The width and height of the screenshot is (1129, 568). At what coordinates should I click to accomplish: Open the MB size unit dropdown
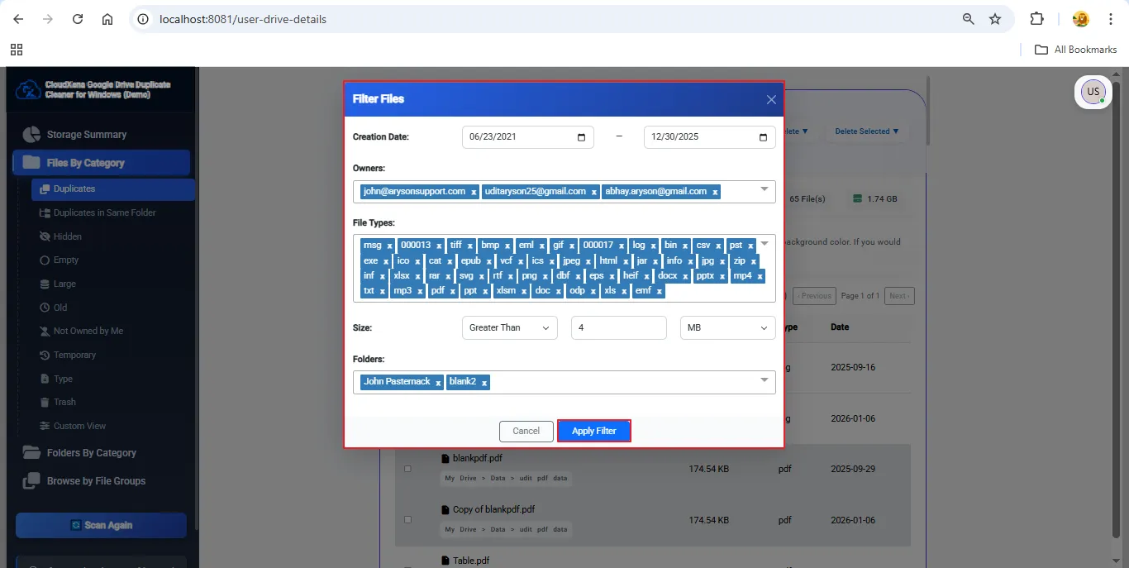click(x=727, y=328)
